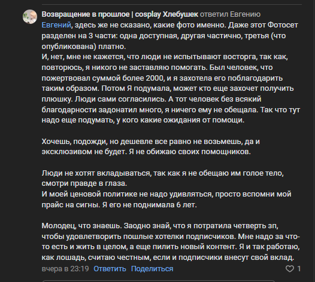Click 'Ответить' to reply to comment
This screenshot has width=315, height=282.
coord(110,269)
